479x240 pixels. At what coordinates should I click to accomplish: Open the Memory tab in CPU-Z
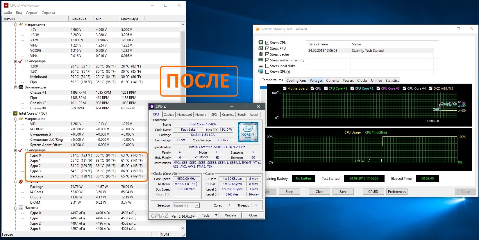coord(201,115)
